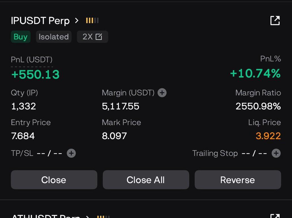Tap the share icon for IPUSDT position
This screenshot has width=292, height=218.
click(x=275, y=21)
